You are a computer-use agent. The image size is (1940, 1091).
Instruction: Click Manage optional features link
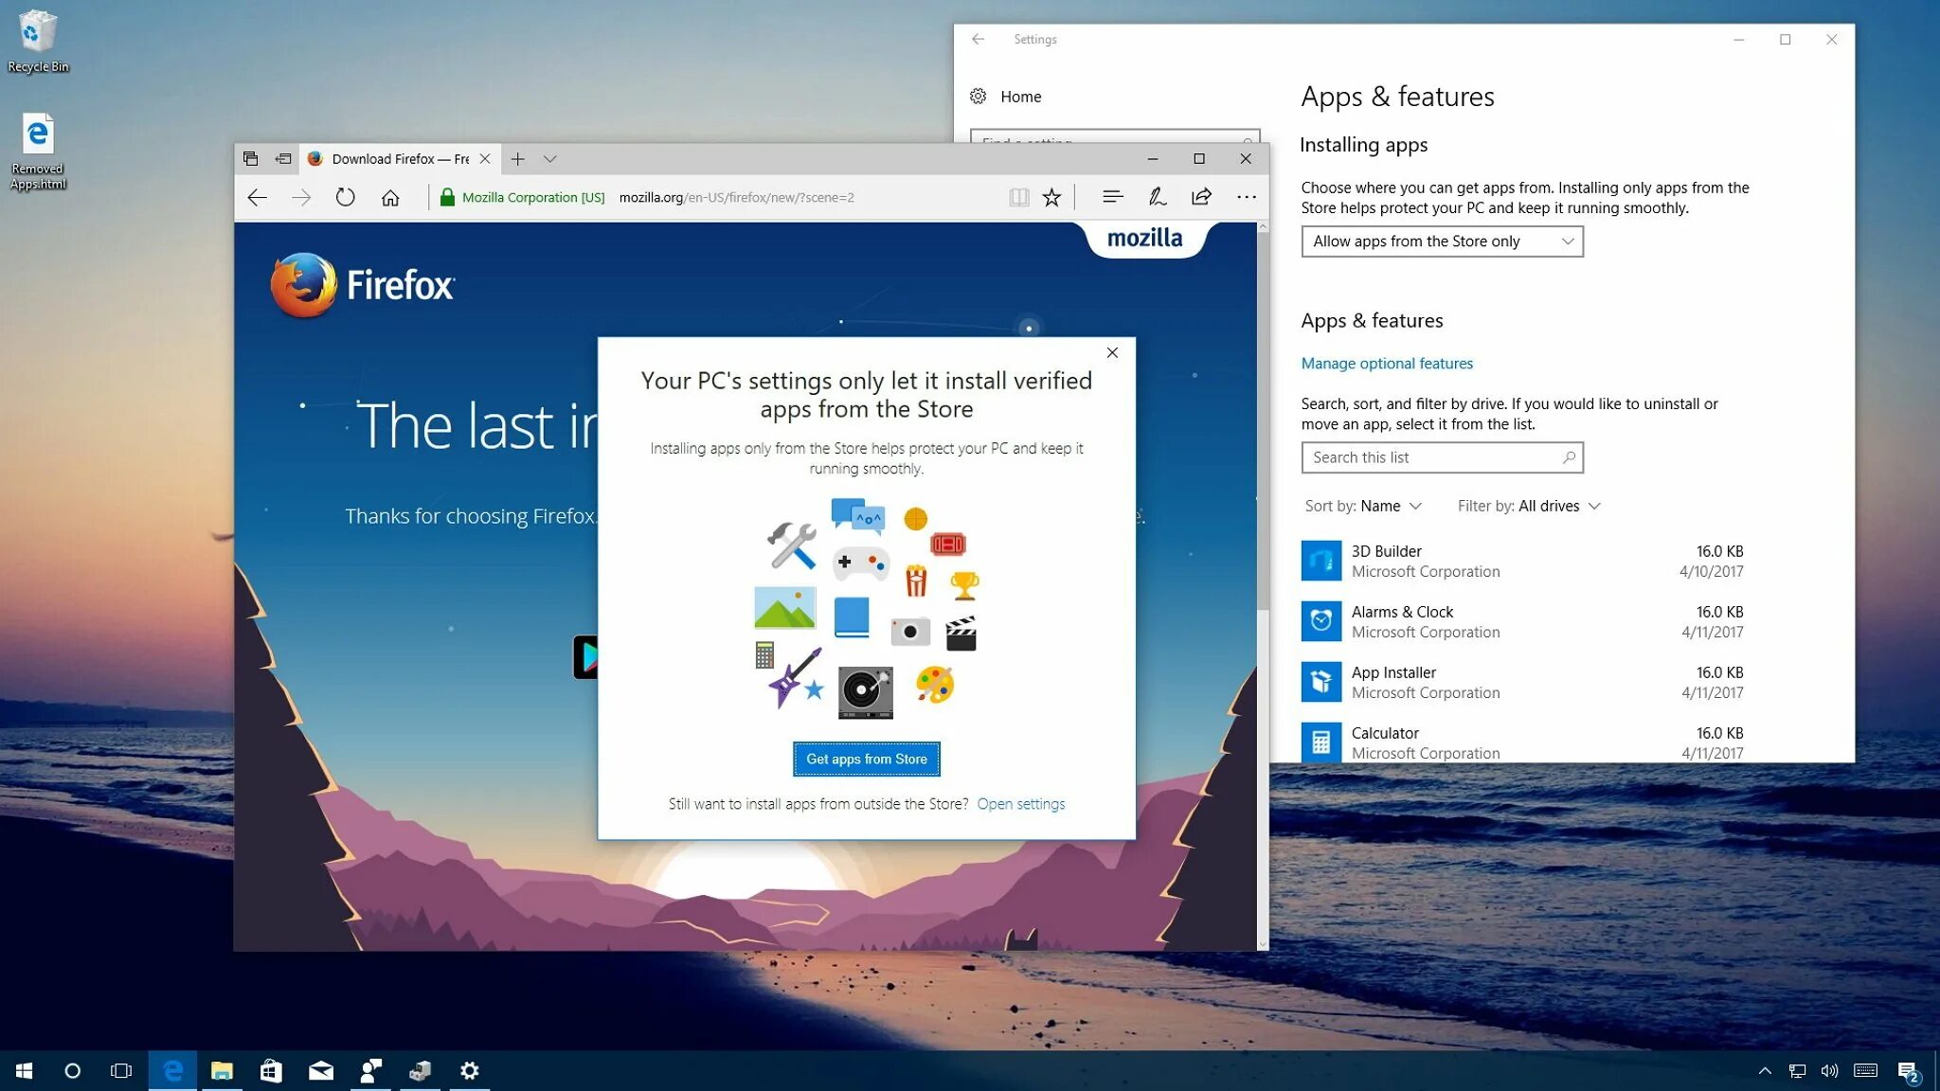(x=1386, y=363)
